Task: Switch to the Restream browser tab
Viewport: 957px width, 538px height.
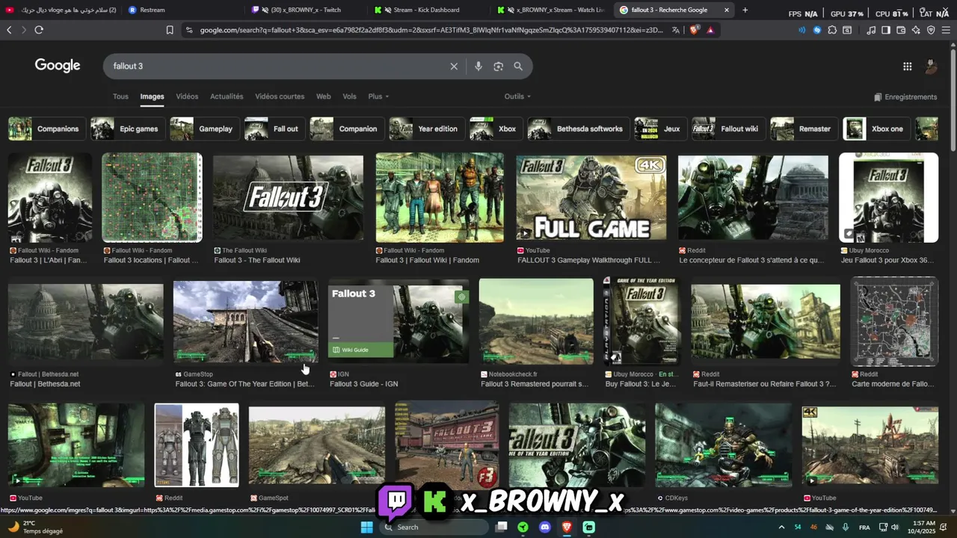Action: (x=182, y=10)
